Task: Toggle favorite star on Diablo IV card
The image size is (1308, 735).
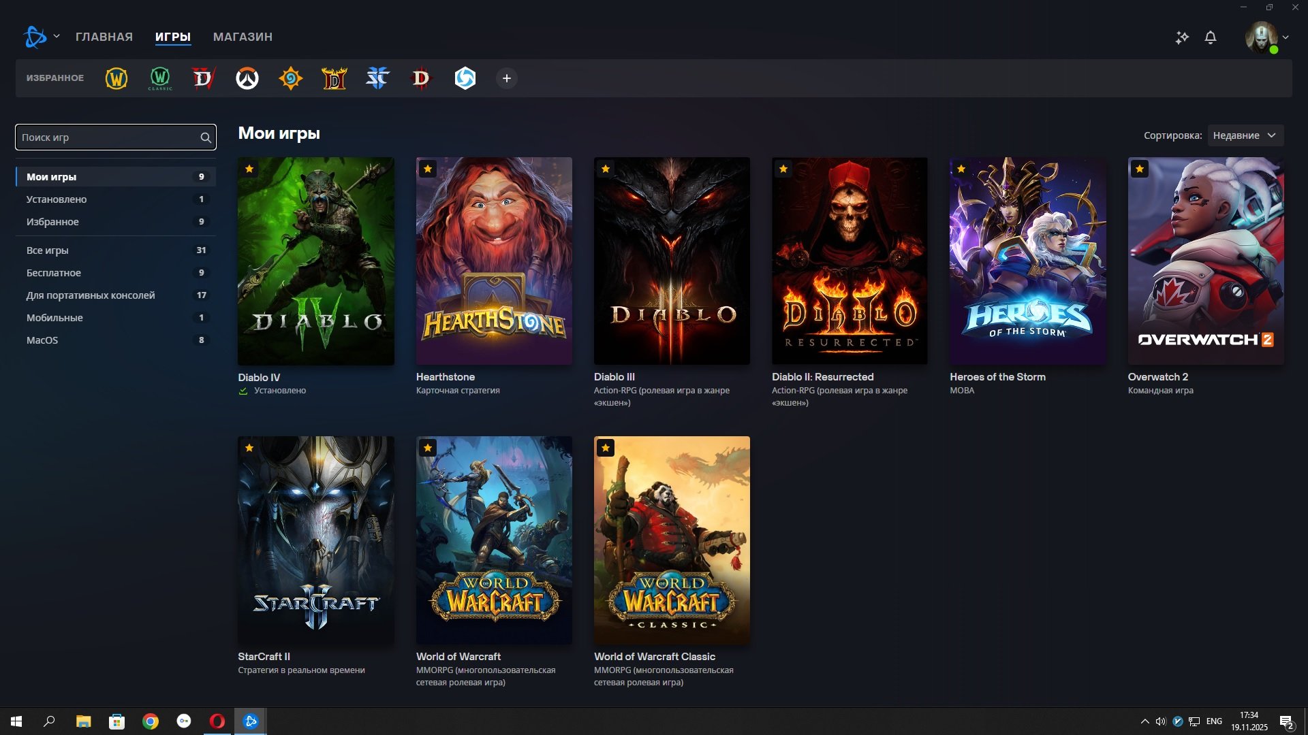Action: (249, 169)
